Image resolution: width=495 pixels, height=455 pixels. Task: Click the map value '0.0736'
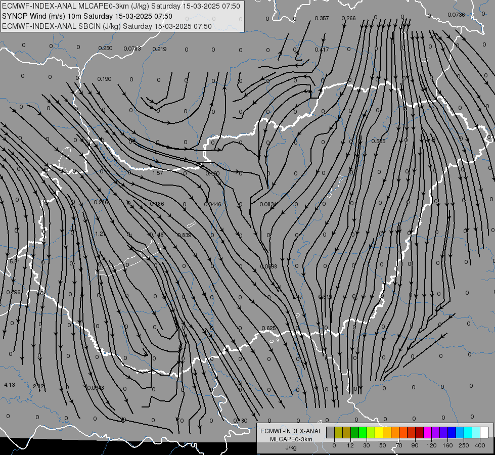(x=456, y=15)
